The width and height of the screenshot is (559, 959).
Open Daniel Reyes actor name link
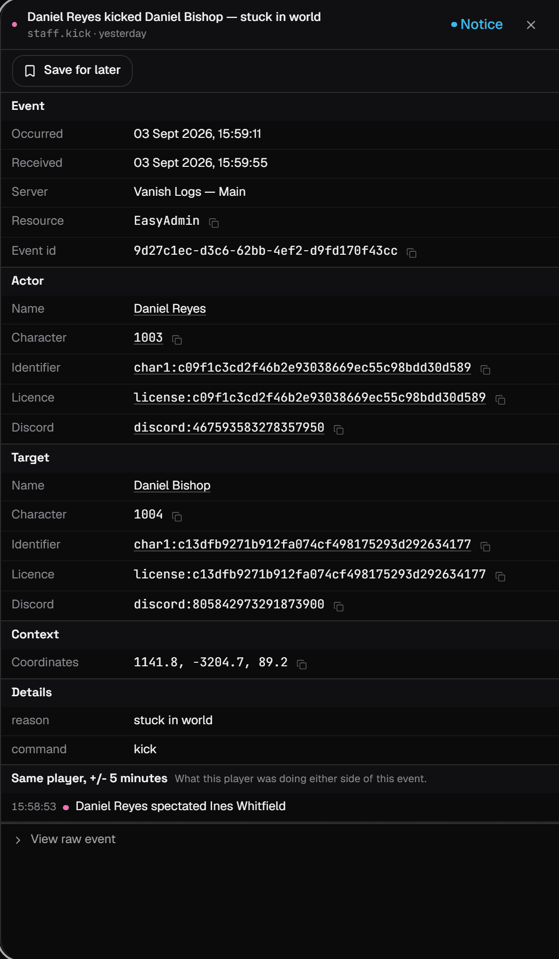pos(170,309)
